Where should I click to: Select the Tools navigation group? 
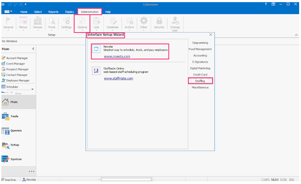point(18,116)
